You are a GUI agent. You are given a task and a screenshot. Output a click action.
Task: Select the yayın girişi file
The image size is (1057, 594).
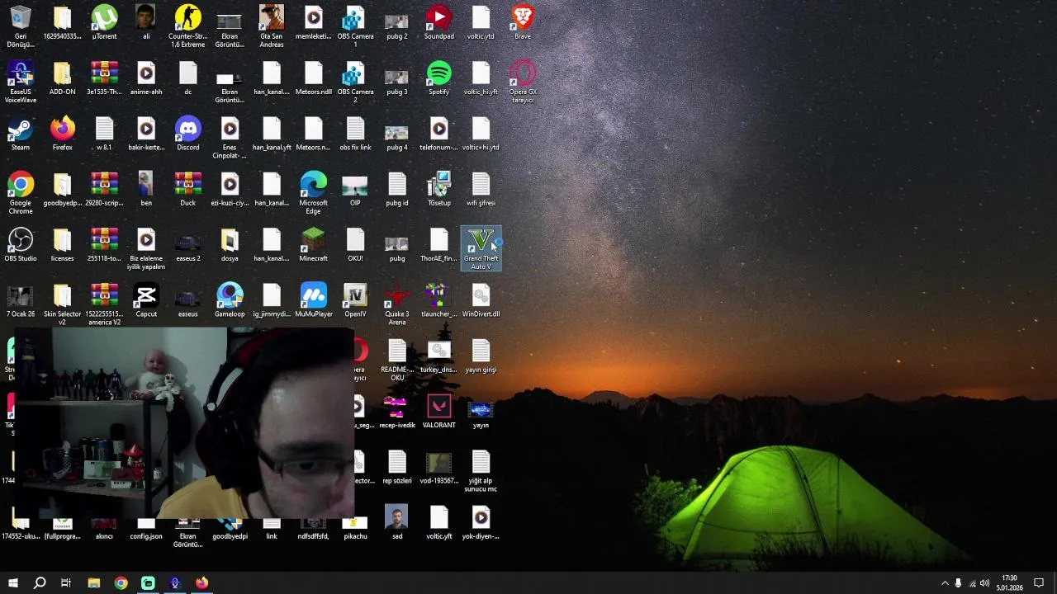(x=481, y=356)
